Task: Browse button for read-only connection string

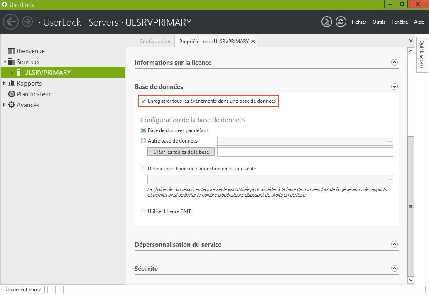Action: [x=389, y=179]
